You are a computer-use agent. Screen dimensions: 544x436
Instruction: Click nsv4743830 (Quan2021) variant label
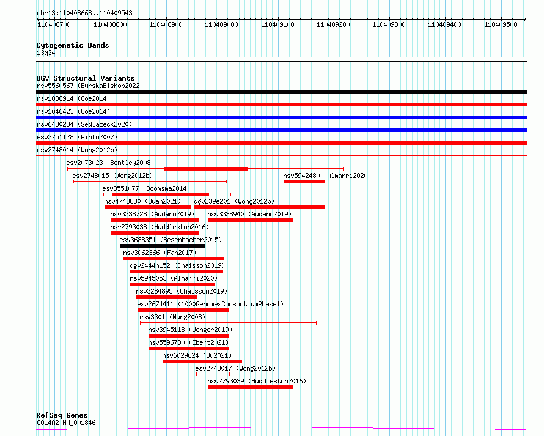click(142, 201)
